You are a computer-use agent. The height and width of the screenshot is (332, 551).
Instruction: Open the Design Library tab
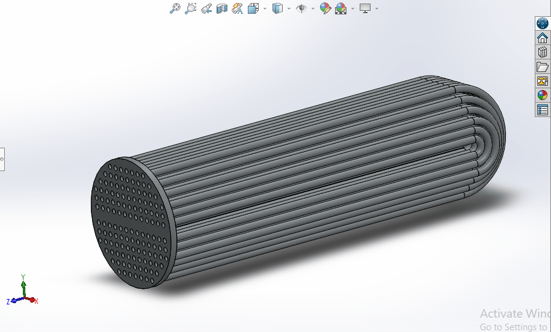pyautogui.click(x=543, y=52)
